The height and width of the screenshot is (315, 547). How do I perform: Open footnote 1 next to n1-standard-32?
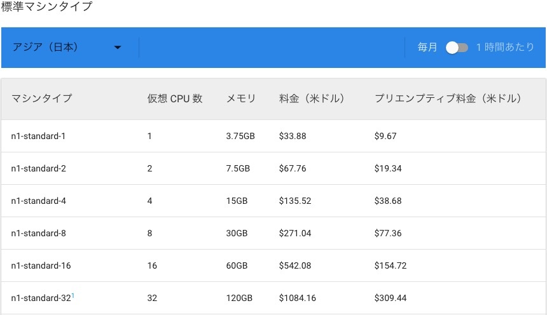(73, 295)
